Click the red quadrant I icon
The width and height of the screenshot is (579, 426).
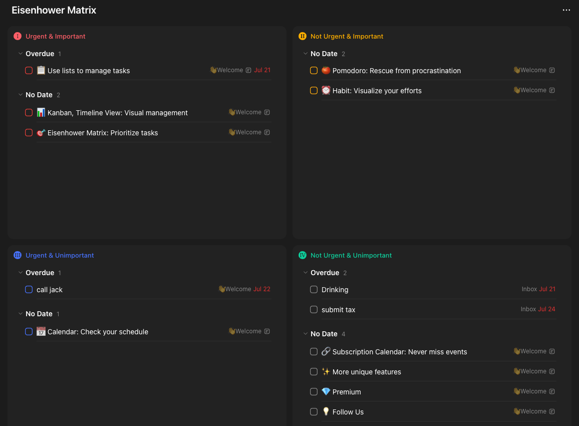[18, 36]
